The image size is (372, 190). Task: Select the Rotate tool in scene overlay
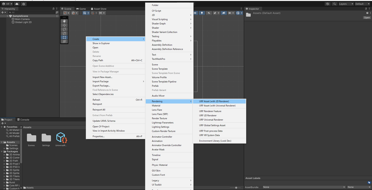tap(64, 29)
